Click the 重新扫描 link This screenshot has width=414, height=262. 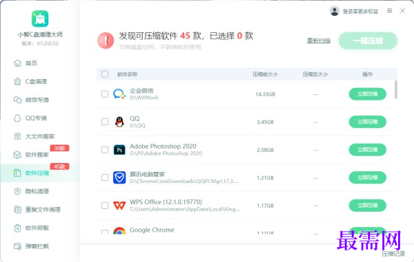click(319, 41)
